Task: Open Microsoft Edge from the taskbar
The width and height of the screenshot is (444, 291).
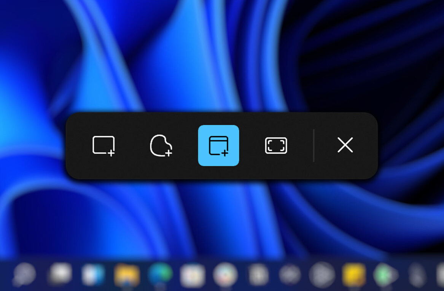Action: point(160,274)
